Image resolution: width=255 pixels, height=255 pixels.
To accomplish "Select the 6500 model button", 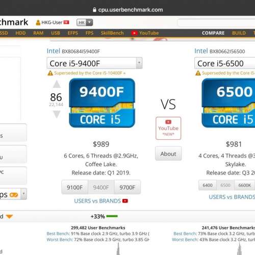I will tap(225, 185).
